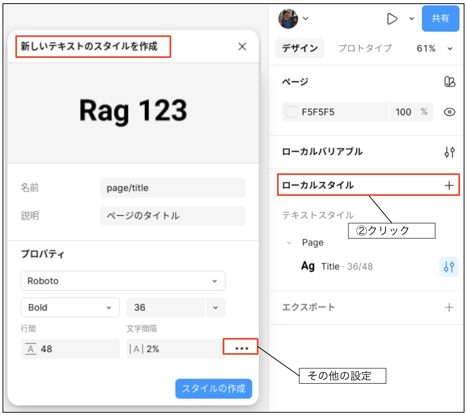Open the Roboto font family dropdown
The image size is (467, 417).
pos(123,281)
